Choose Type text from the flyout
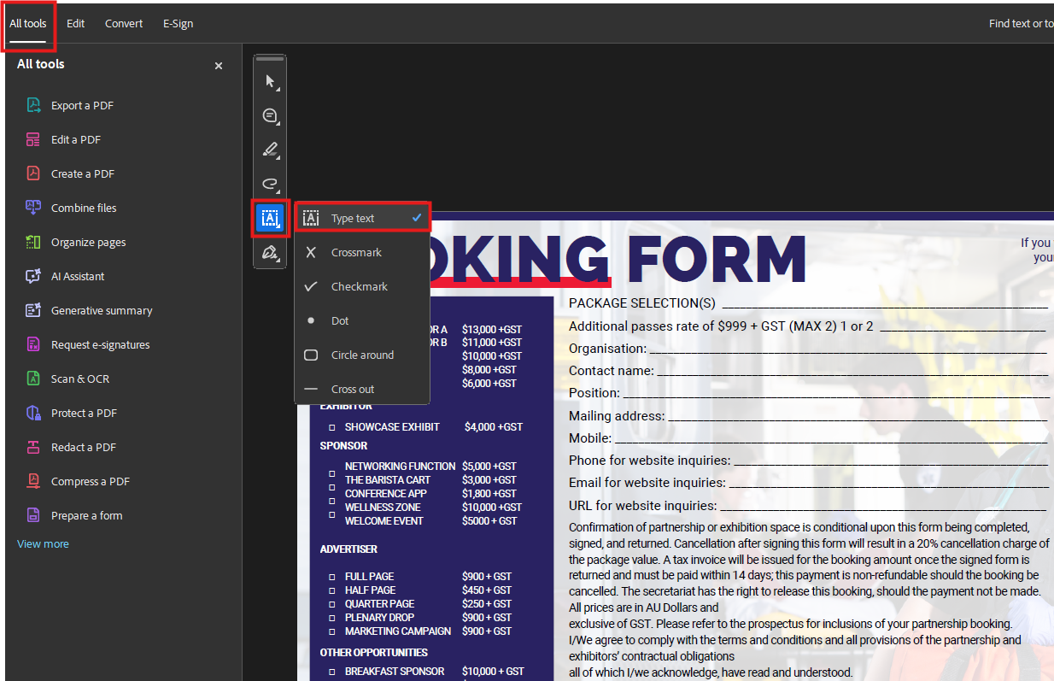Viewport: 1054px width, 681px height. tap(362, 218)
